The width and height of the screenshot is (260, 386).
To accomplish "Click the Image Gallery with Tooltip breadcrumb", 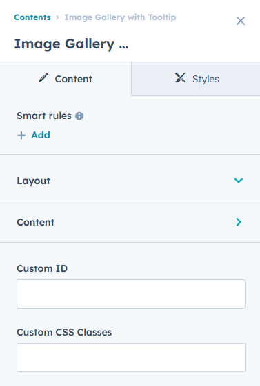I will pos(120,17).
